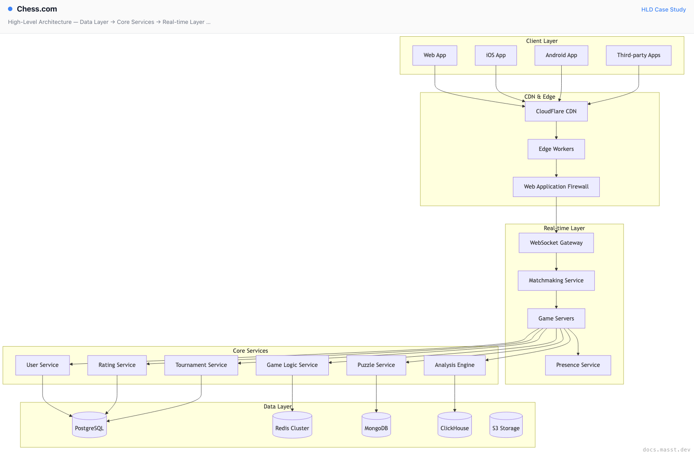Click the High-Level Architecture breadcrumb text

pos(40,22)
